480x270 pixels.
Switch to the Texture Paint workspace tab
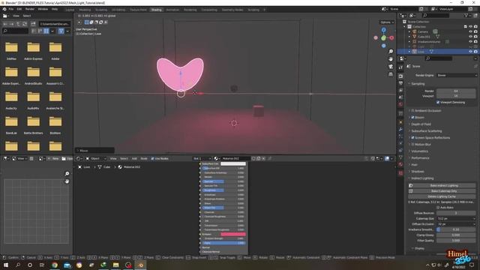coord(138,10)
